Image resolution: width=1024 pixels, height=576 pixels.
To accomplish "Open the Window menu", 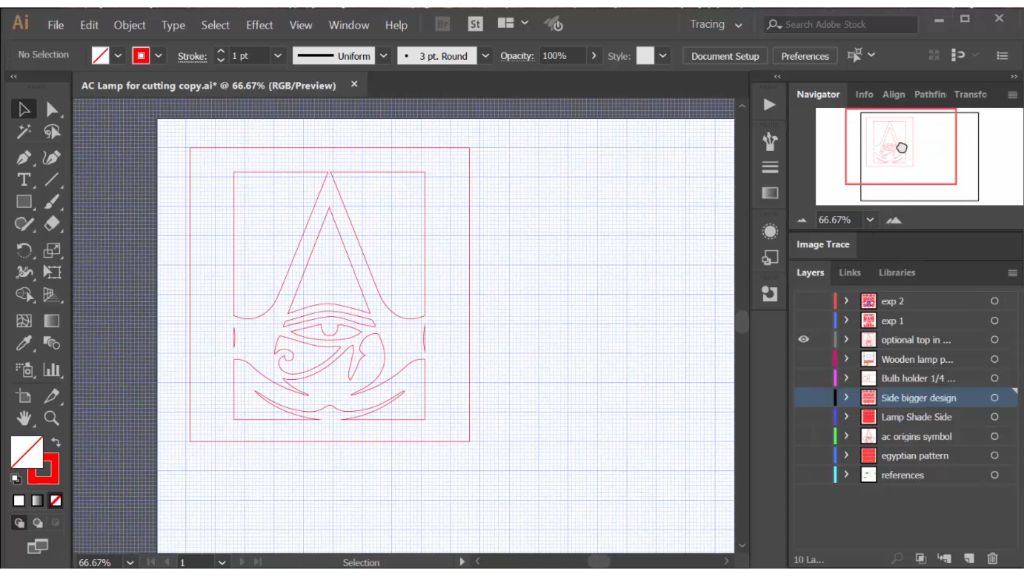I will coord(349,25).
